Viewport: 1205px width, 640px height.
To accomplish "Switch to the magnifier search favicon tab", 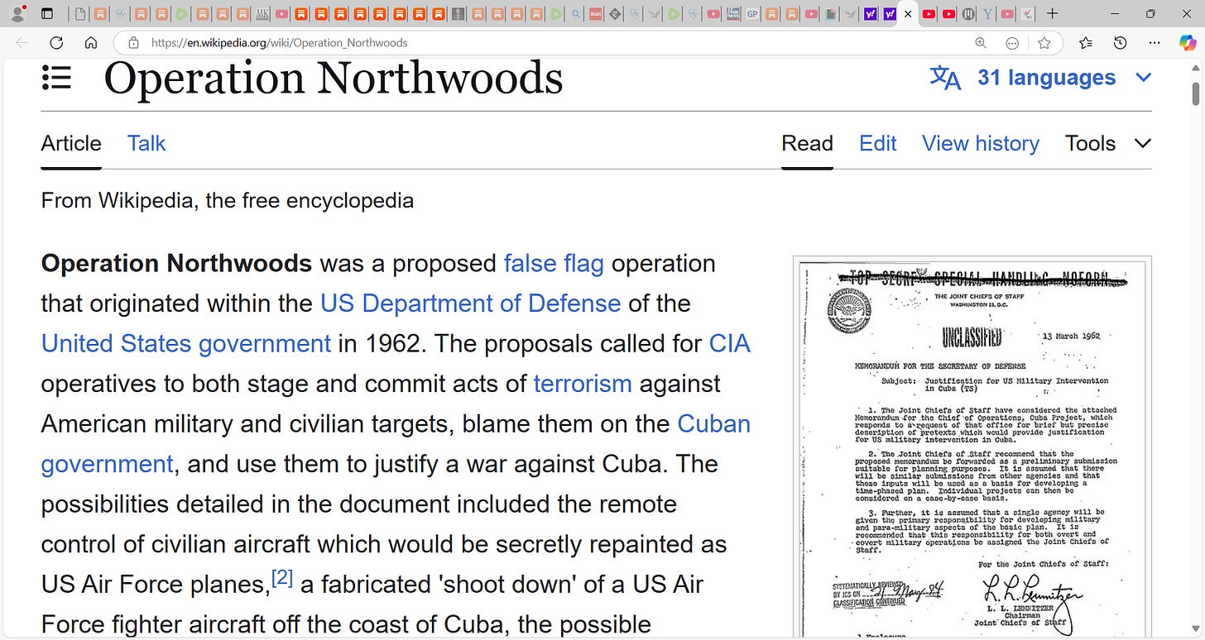I will pos(575,14).
